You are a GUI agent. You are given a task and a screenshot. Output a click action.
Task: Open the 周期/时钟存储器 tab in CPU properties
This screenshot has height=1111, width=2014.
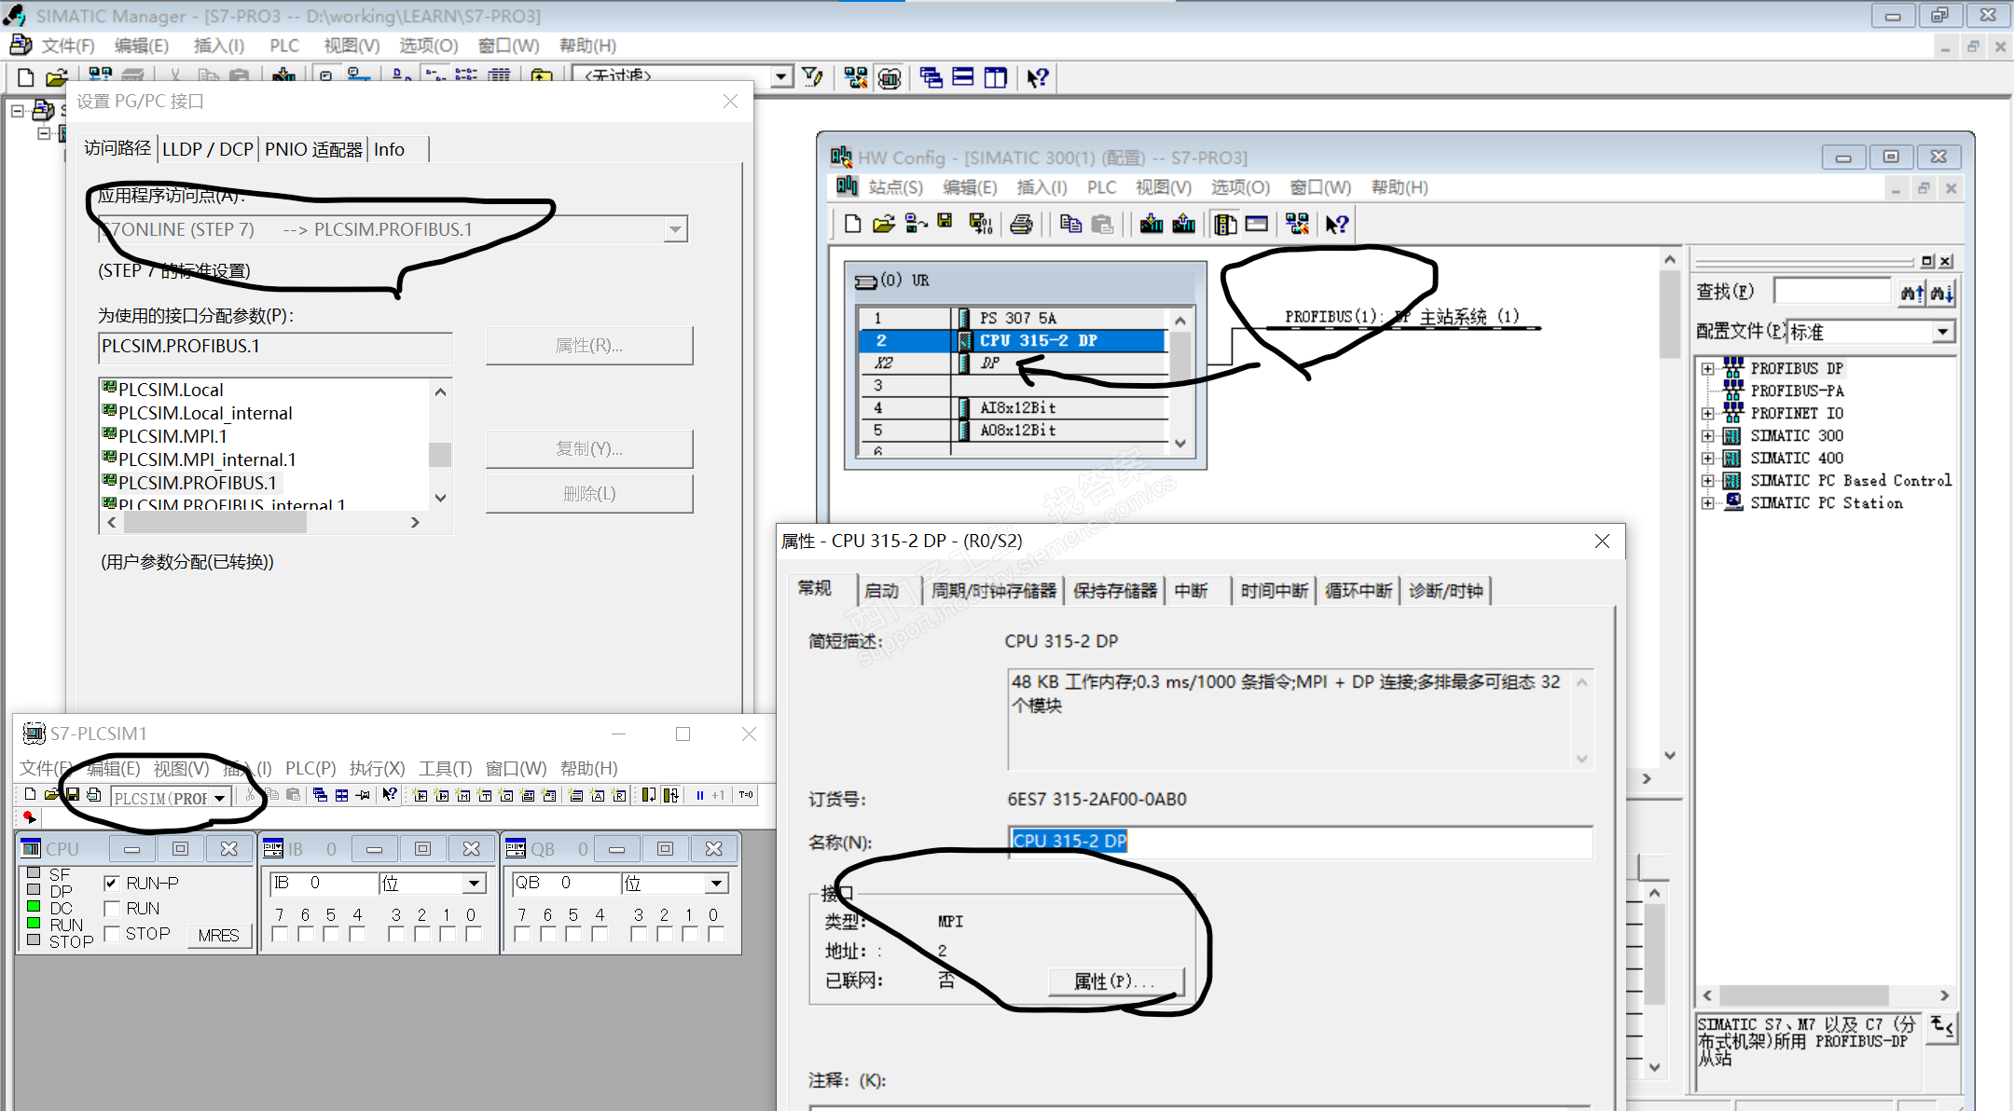993,591
